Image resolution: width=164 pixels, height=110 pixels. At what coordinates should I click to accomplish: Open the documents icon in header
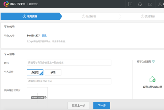[x=130, y=4]
